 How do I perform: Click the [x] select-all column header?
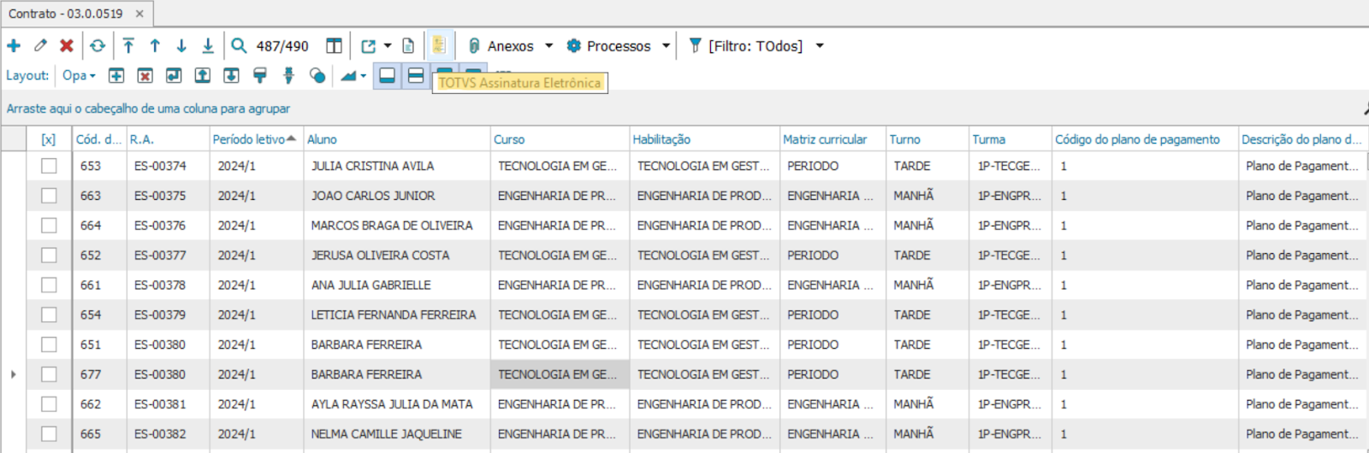point(49,139)
